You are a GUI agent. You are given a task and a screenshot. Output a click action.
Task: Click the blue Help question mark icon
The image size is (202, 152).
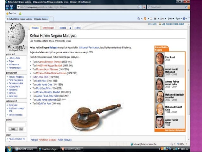(x=184, y=19)
